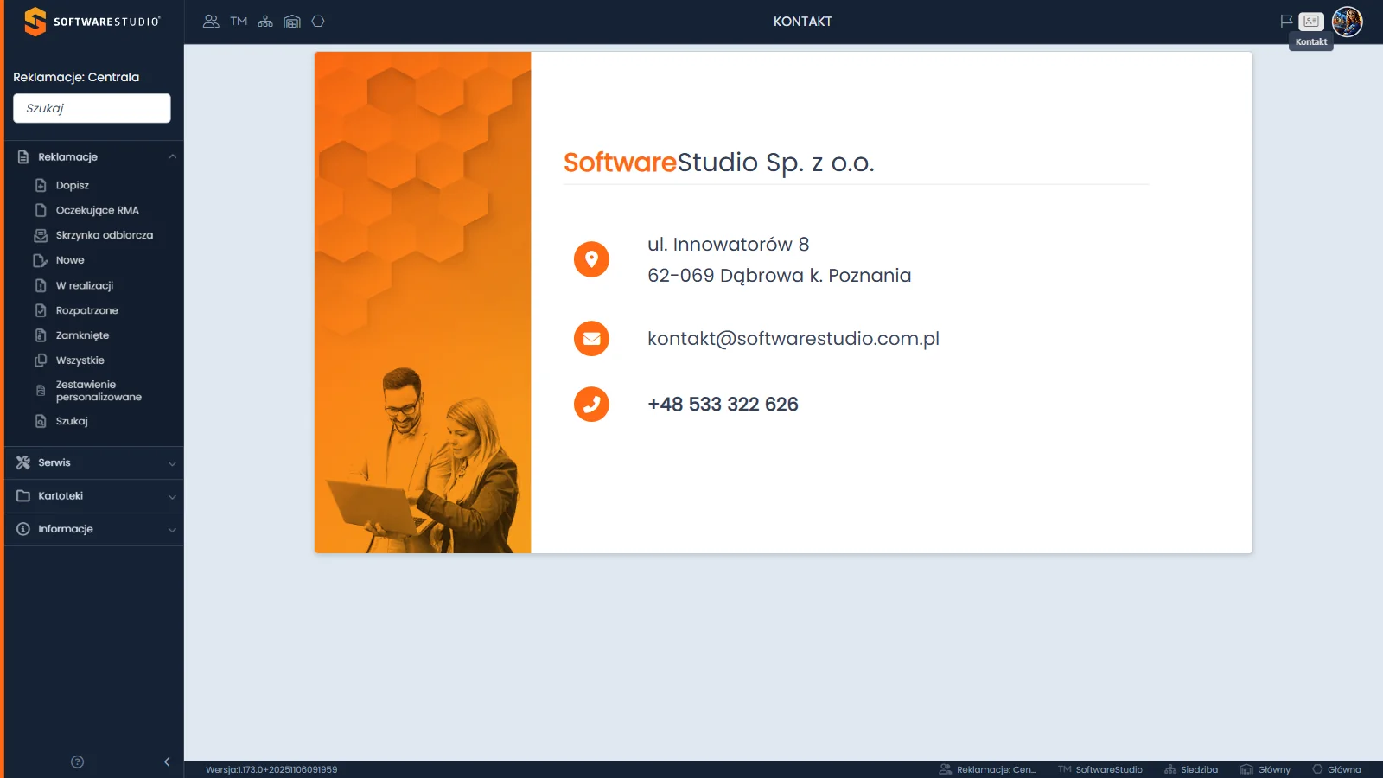This screenshot has width=1383, height=778.
Task: Open the Rozpatrzone list
Action: [87, 310]
